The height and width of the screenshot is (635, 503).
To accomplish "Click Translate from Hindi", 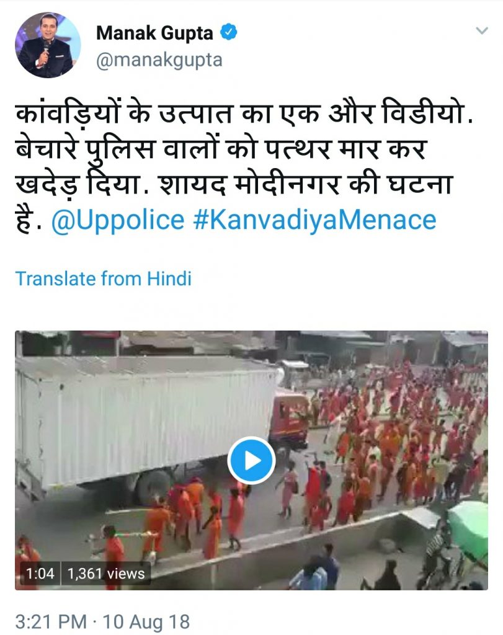I will pyautogui.click(x=104, y=278).
